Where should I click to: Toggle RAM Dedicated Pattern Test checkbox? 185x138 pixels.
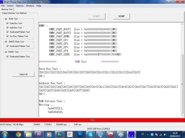coord(7,32)
